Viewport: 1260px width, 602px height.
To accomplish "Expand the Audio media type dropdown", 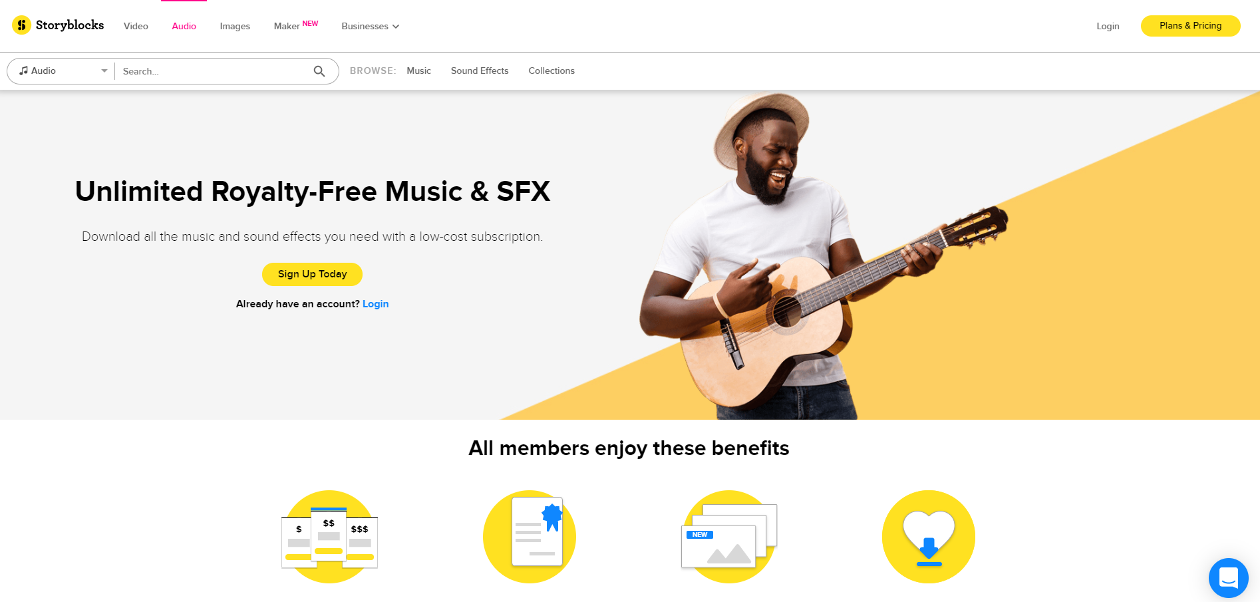I will click(x=61, y=71).
